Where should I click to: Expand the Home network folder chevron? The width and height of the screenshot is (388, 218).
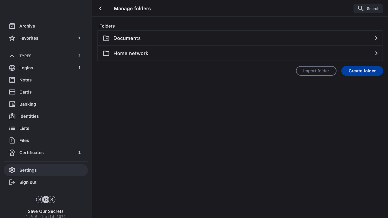[x=376, y=53]
